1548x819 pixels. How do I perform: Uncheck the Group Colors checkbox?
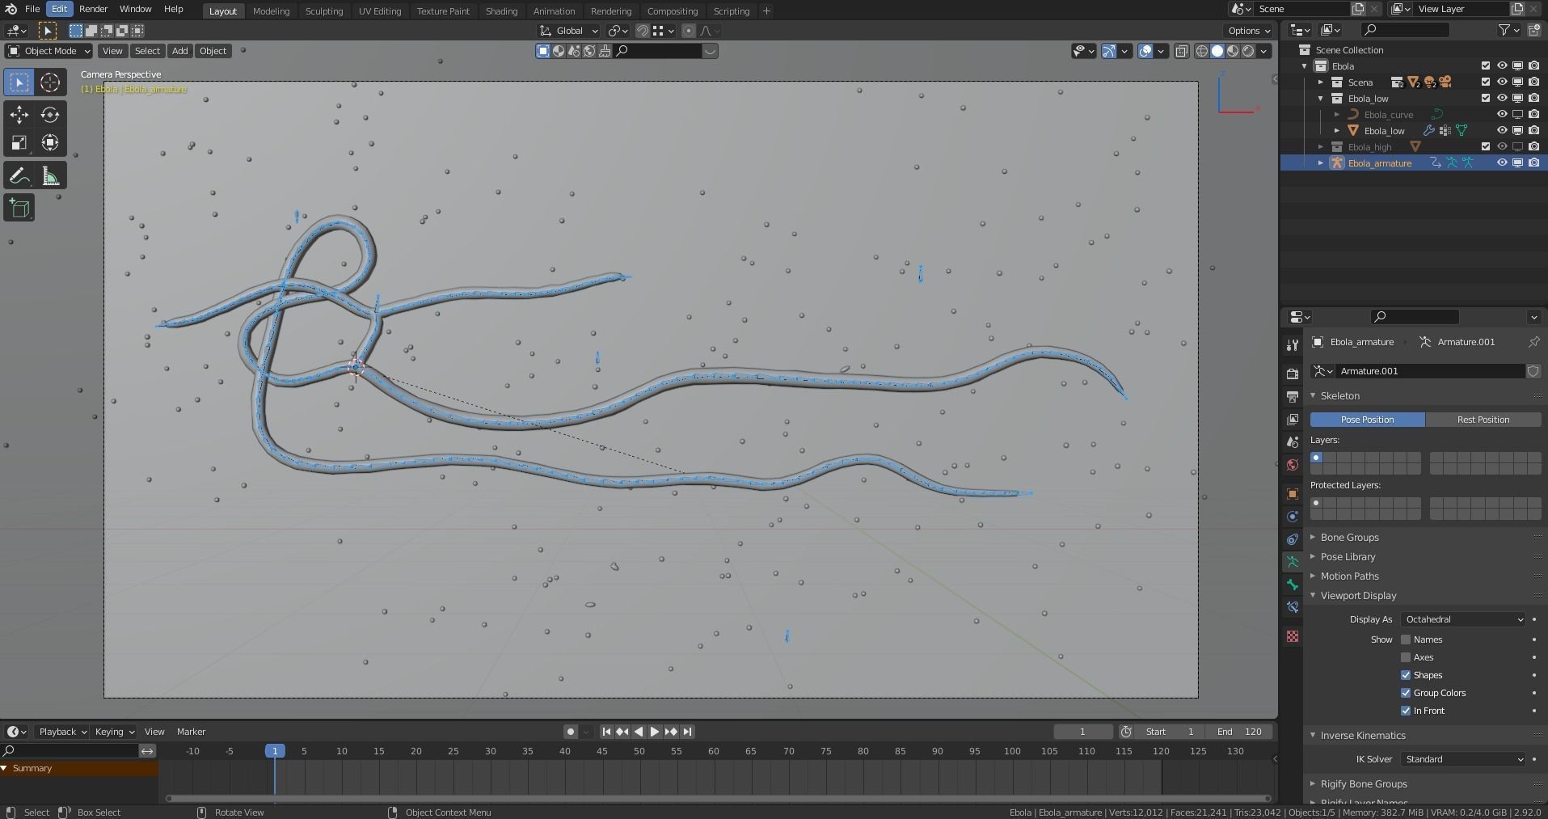(1406, 693)
